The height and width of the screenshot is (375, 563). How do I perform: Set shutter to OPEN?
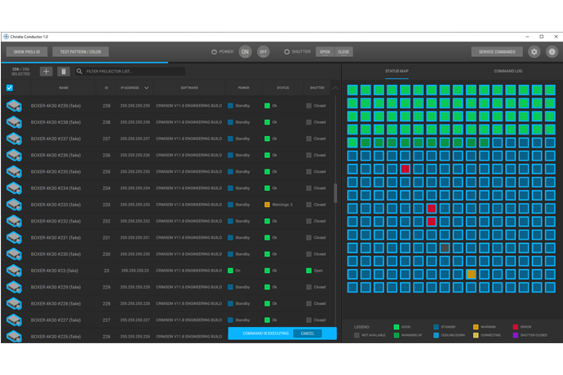(325, 51)
